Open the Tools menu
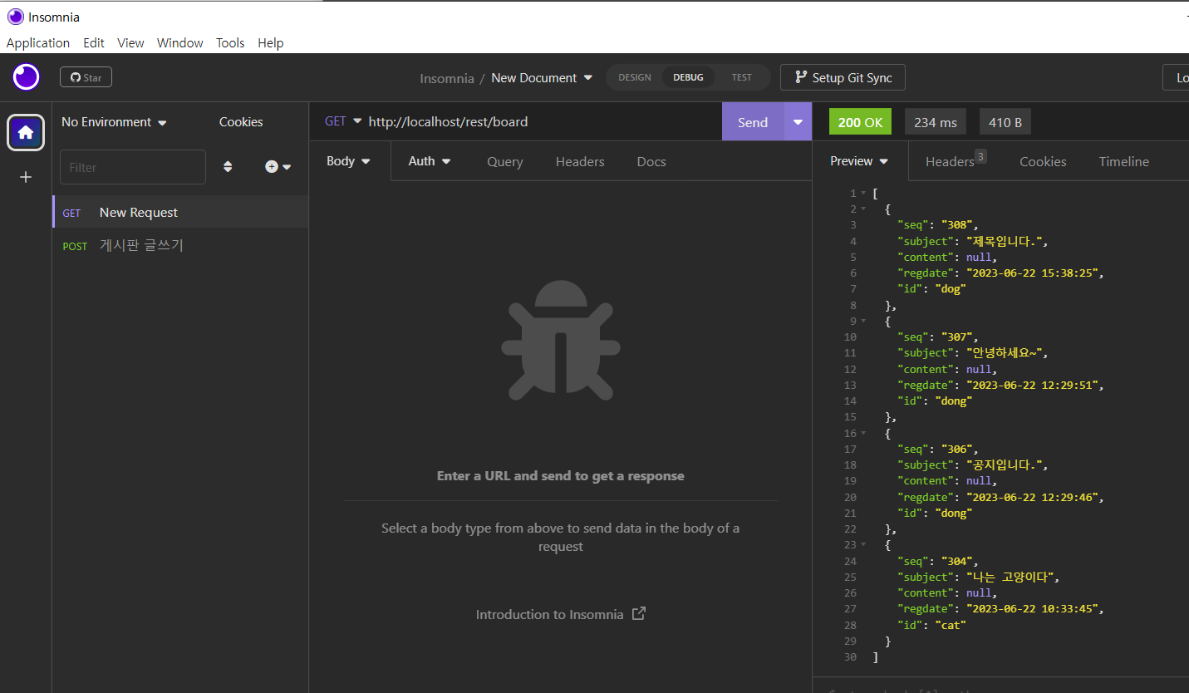 230,42
